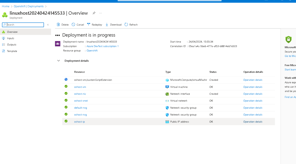
Task: Click the green check for oshost-ip
Action: tap(66, 121)
